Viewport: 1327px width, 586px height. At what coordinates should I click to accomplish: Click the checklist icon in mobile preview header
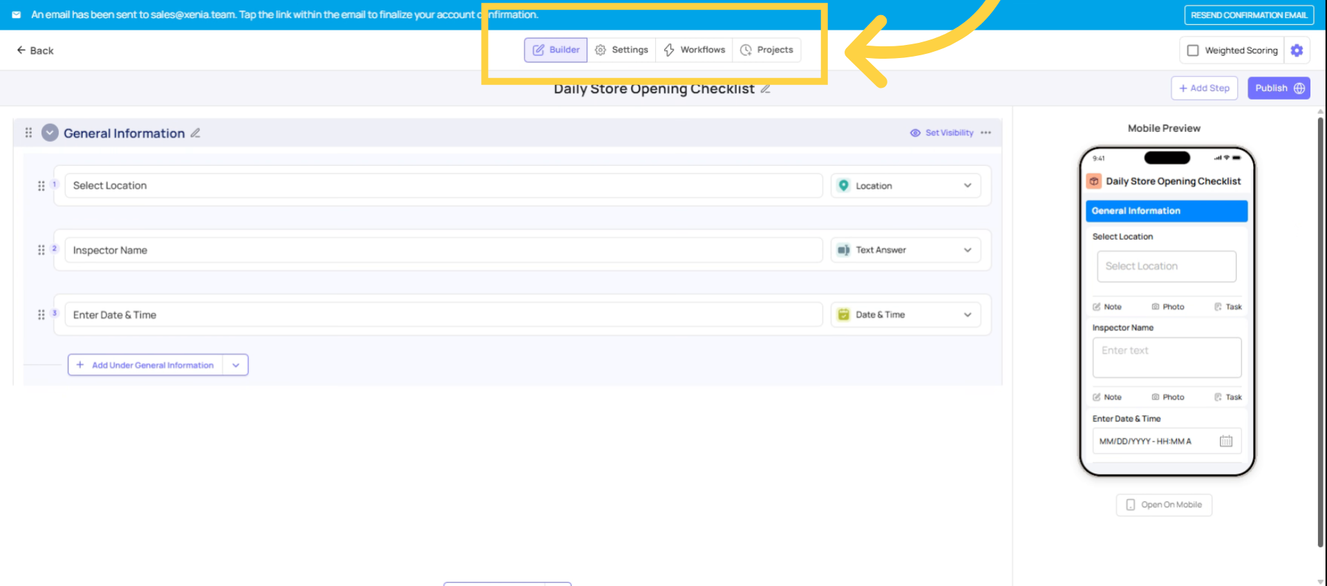click(1094, 181)
